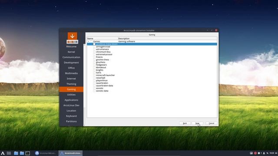The width and height of the screenshot is (278, 156).
Task: Select the Multimedia sidebar step
Action: tap(71, 73)
